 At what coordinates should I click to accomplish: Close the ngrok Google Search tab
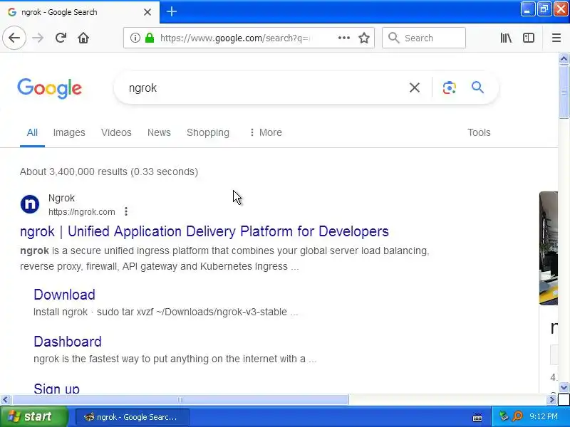pos(147,12)
